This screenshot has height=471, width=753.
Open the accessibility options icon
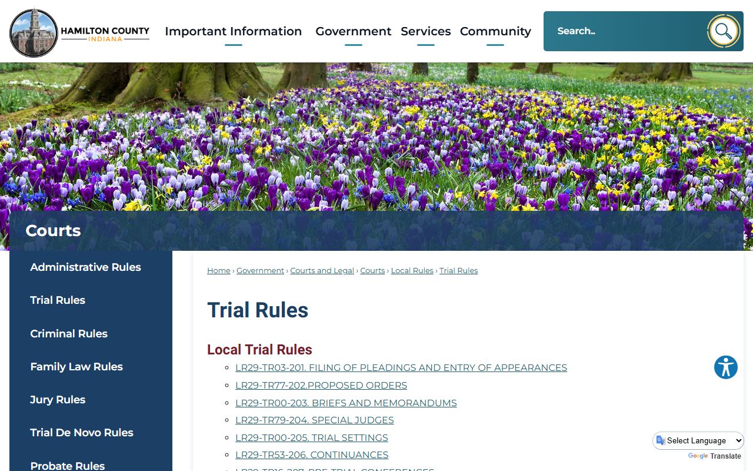[726, 367]
